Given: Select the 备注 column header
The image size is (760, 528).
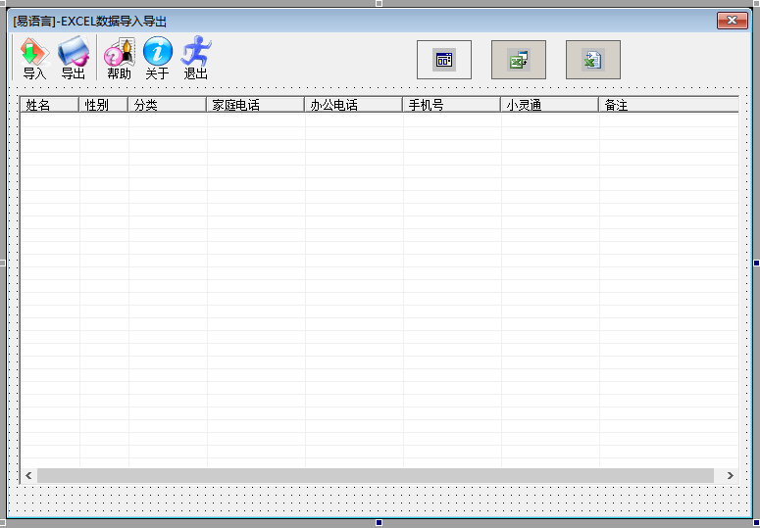Looking at the screenshot, I should pos(667,105).
